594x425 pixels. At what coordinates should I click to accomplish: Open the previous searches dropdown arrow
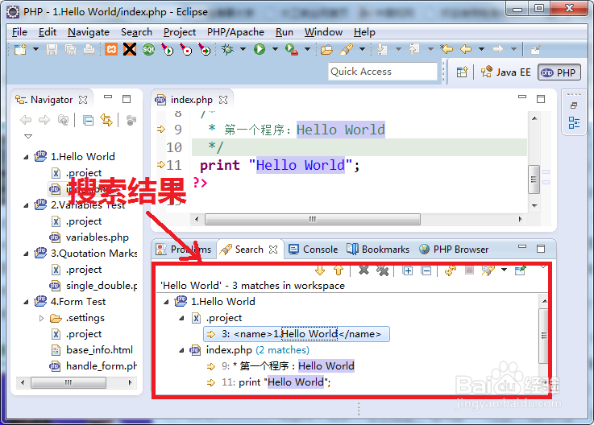tap(504, 270)
